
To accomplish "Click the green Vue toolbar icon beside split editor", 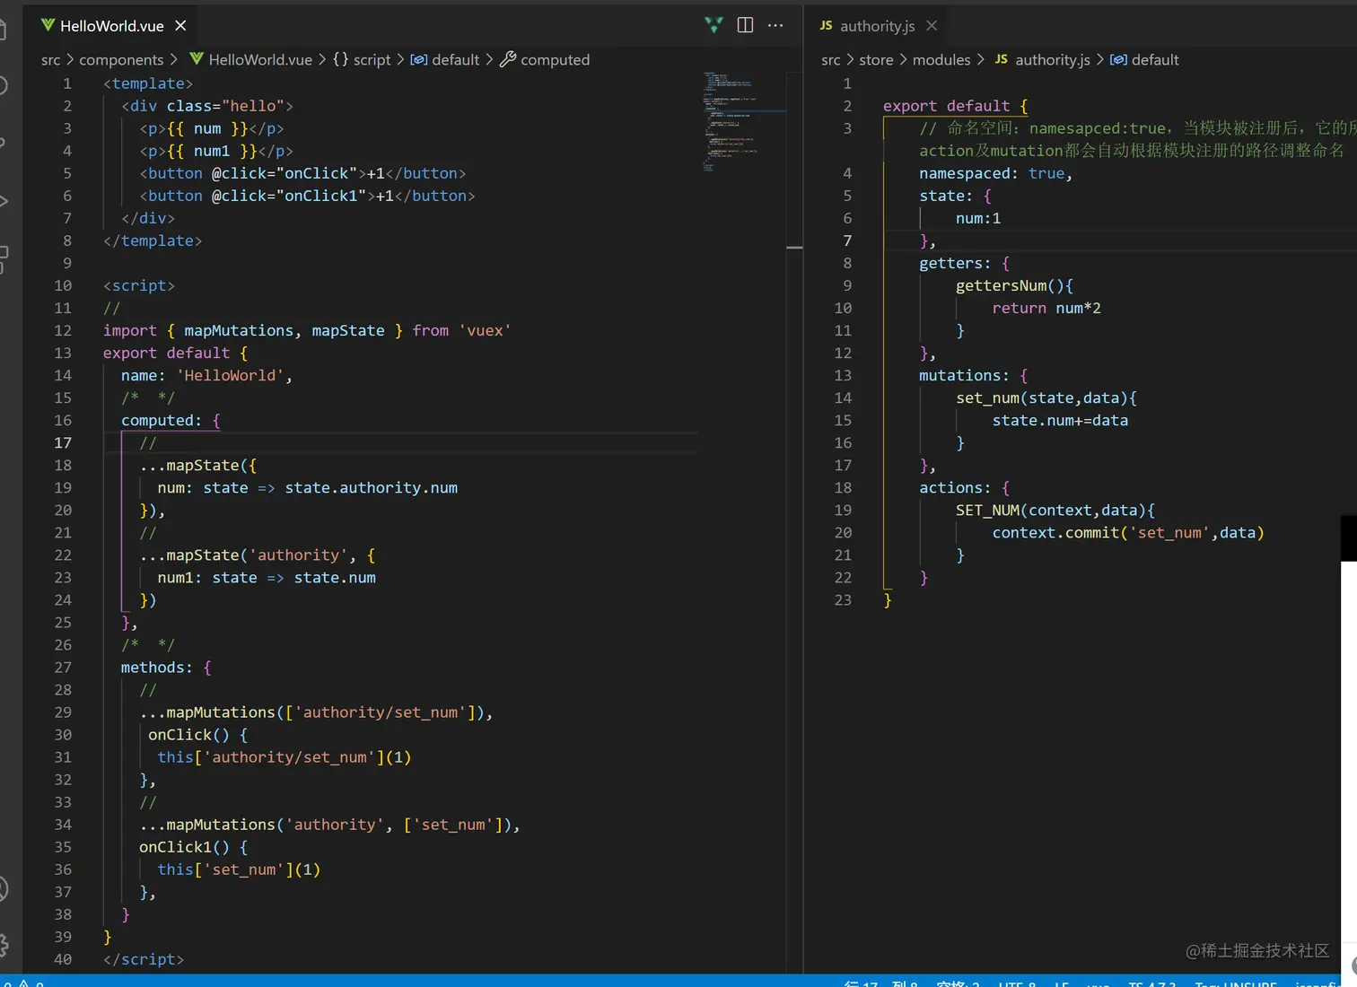I will point(714,25).
